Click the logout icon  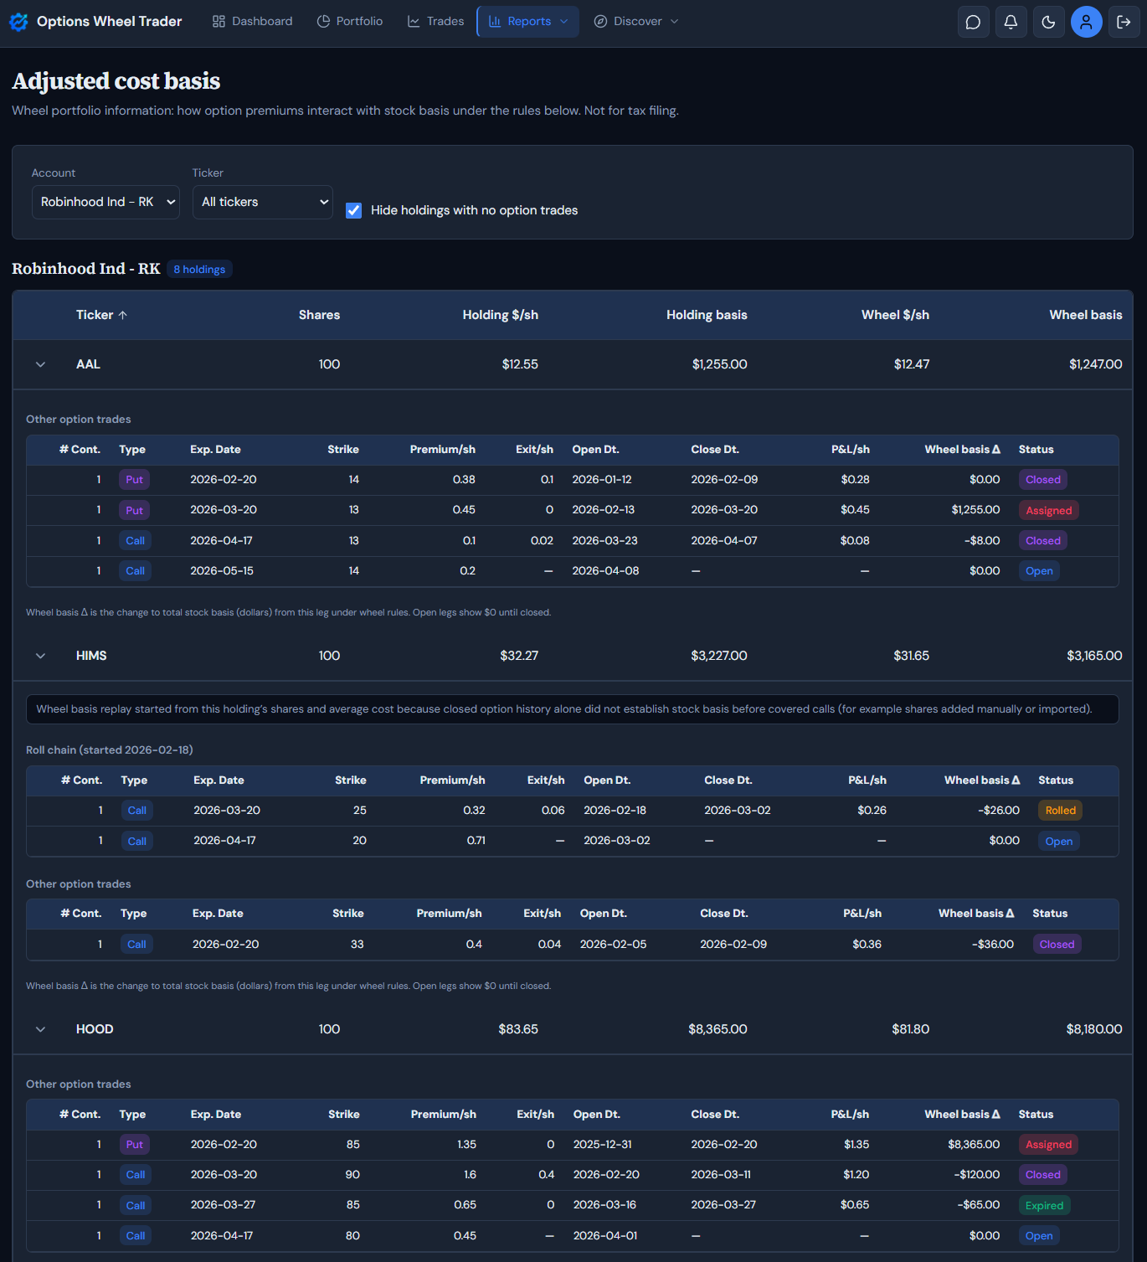point(1124,22)
